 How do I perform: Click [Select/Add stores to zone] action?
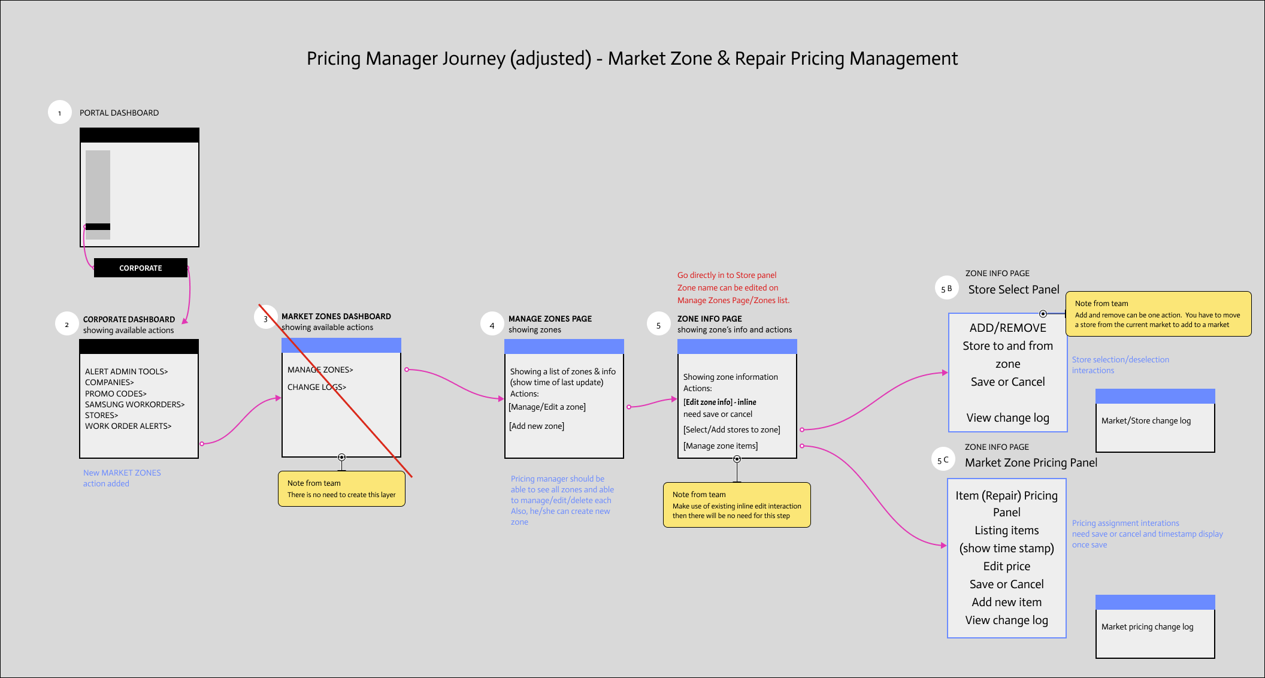731,429
